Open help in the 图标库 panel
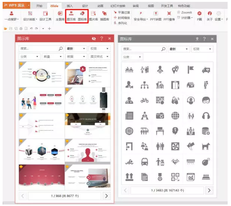 (204, 39)
